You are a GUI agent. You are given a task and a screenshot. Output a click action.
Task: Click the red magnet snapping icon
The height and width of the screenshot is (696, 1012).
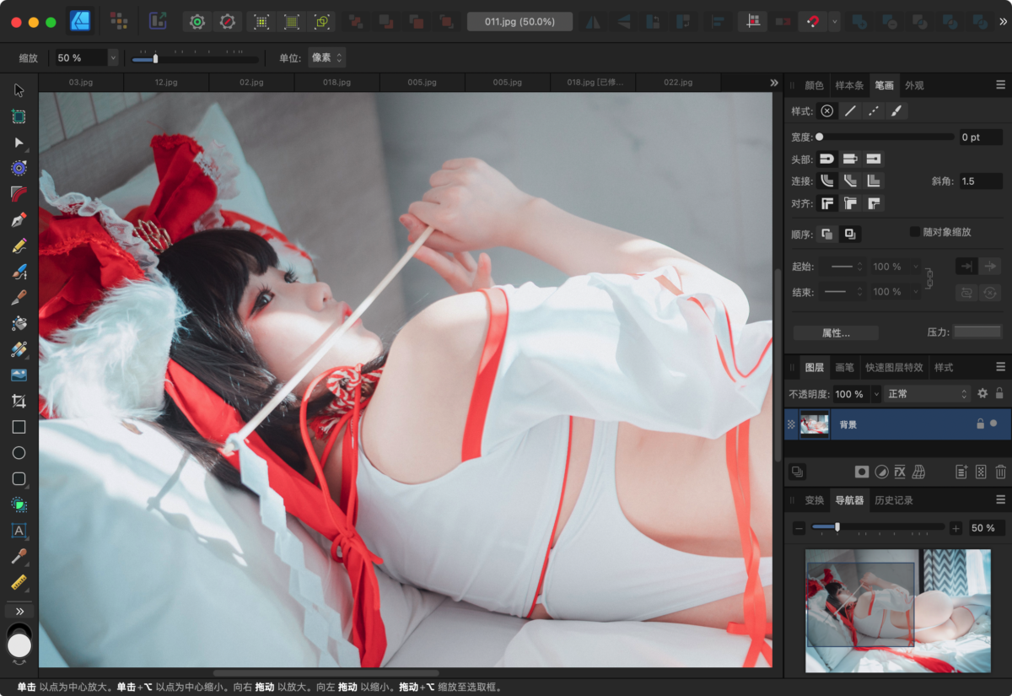tap(812, 21)
